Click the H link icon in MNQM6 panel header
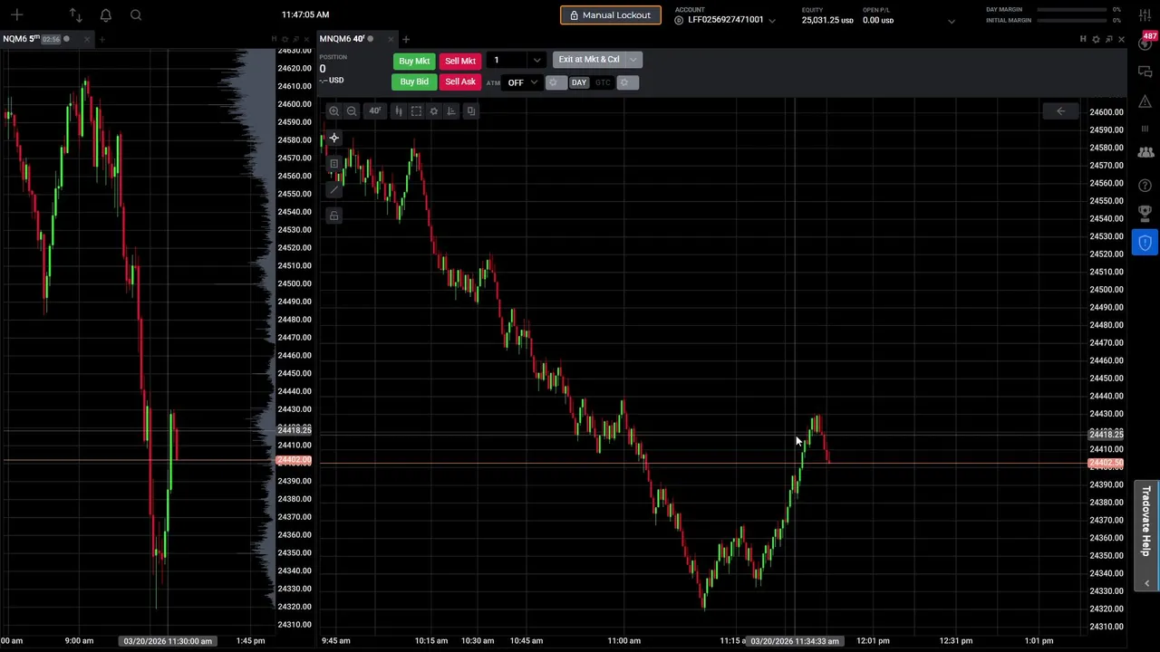 tap(1083, 39)
